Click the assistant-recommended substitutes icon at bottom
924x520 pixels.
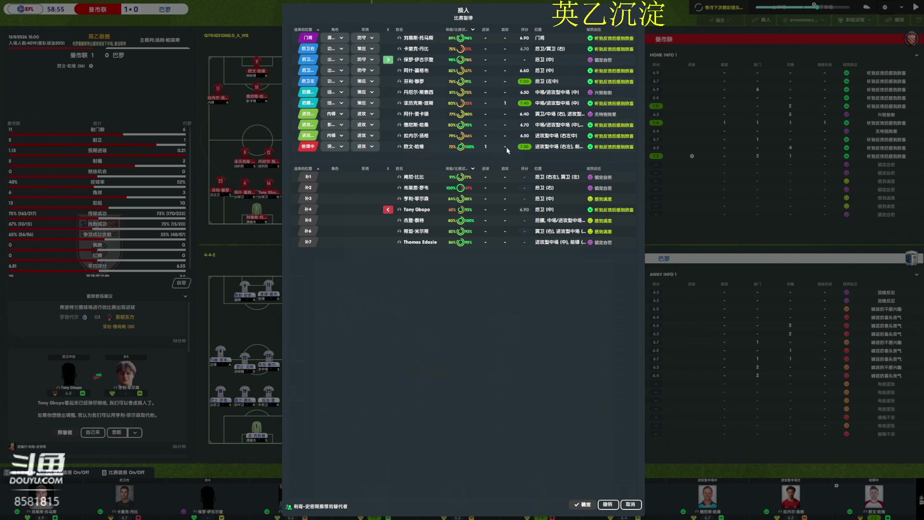289,507
